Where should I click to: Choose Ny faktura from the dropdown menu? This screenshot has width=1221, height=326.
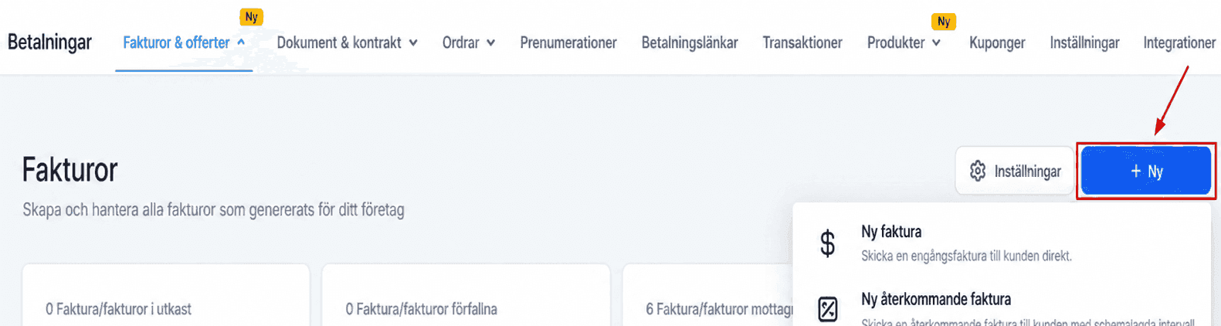point(1001,243)
